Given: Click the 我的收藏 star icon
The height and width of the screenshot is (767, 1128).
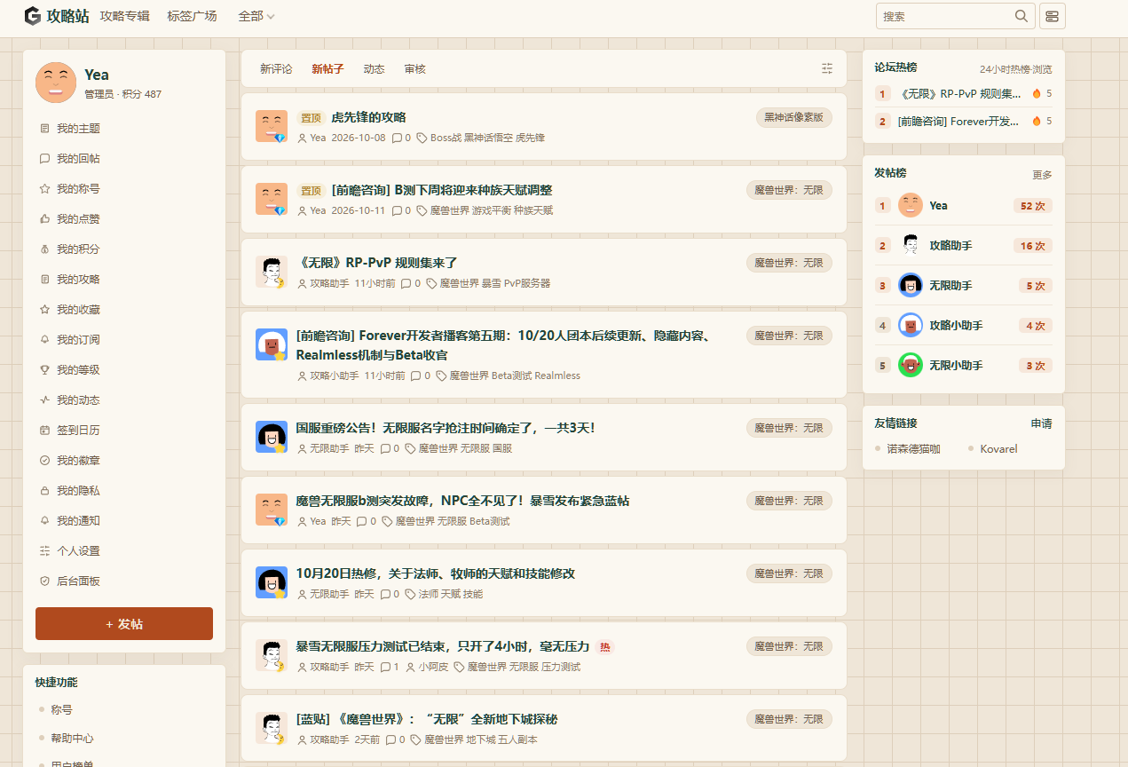Looking at the screenshot, I should 44,310.
